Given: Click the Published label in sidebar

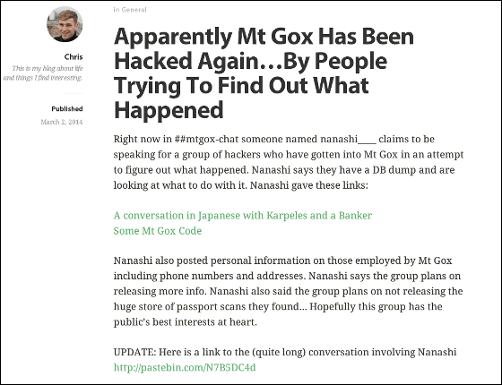Looking at the screenshot, I should (x=67, y=108).
